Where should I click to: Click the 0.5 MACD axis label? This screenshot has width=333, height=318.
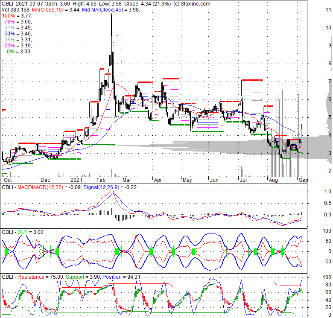point(328,203)
